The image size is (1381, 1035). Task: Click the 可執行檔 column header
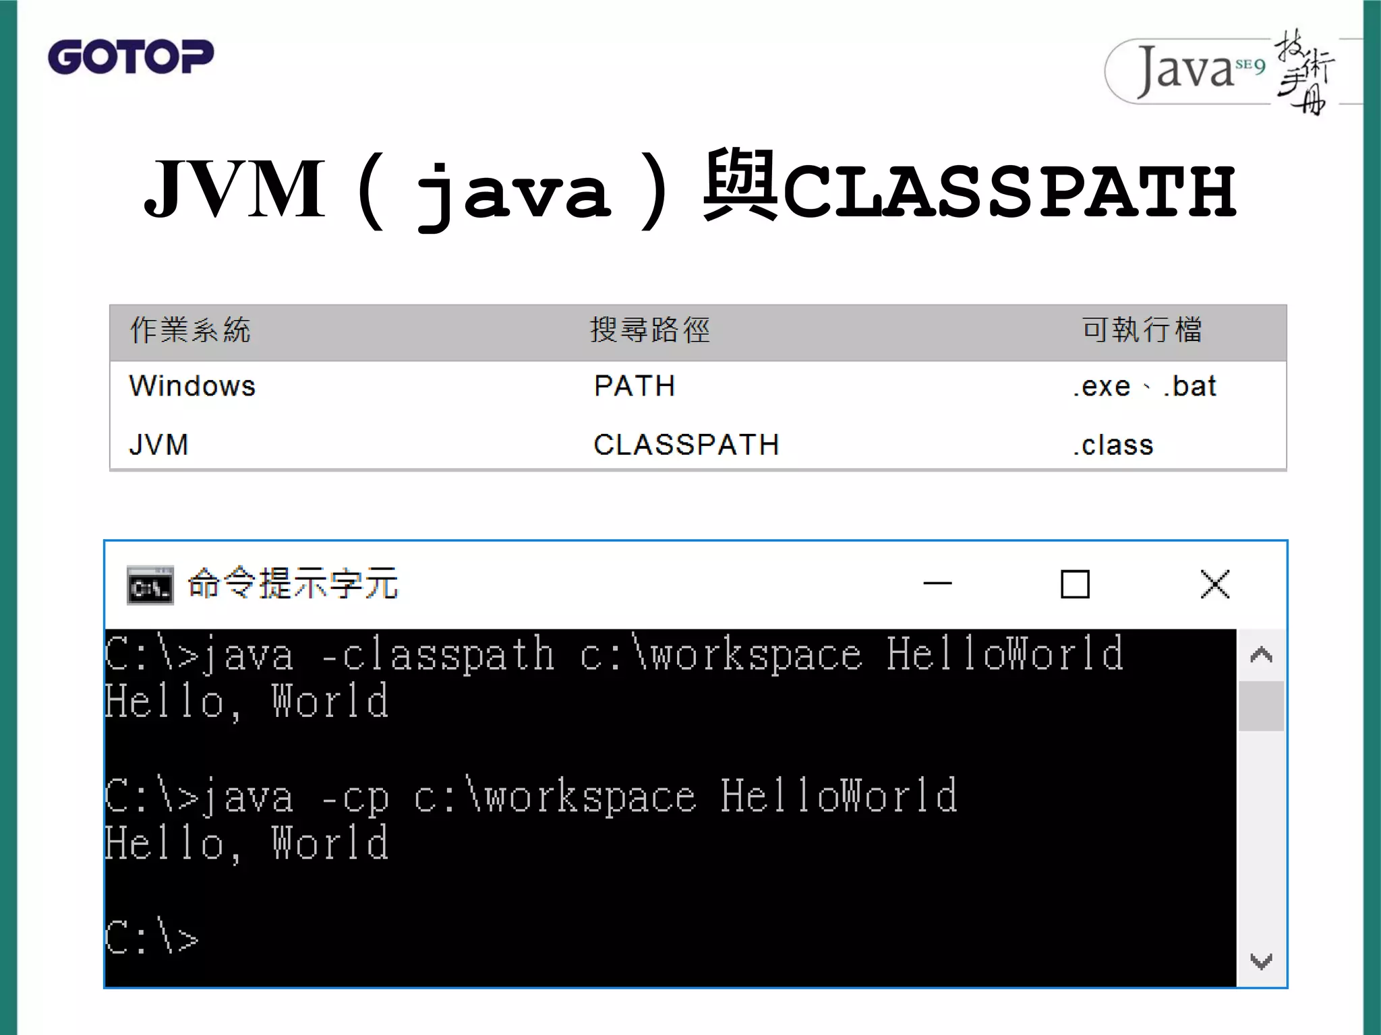1142,330
